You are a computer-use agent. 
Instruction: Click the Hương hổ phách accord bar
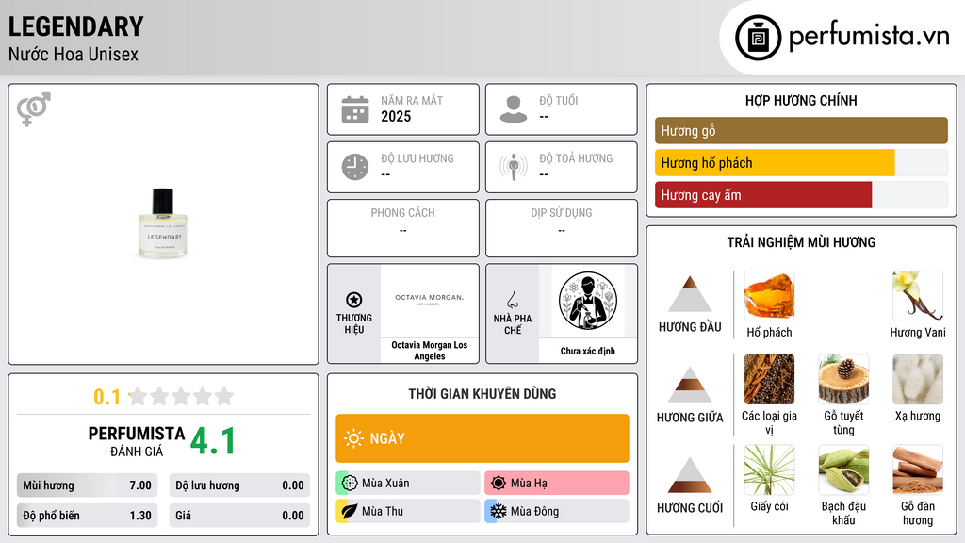(801, 162)
